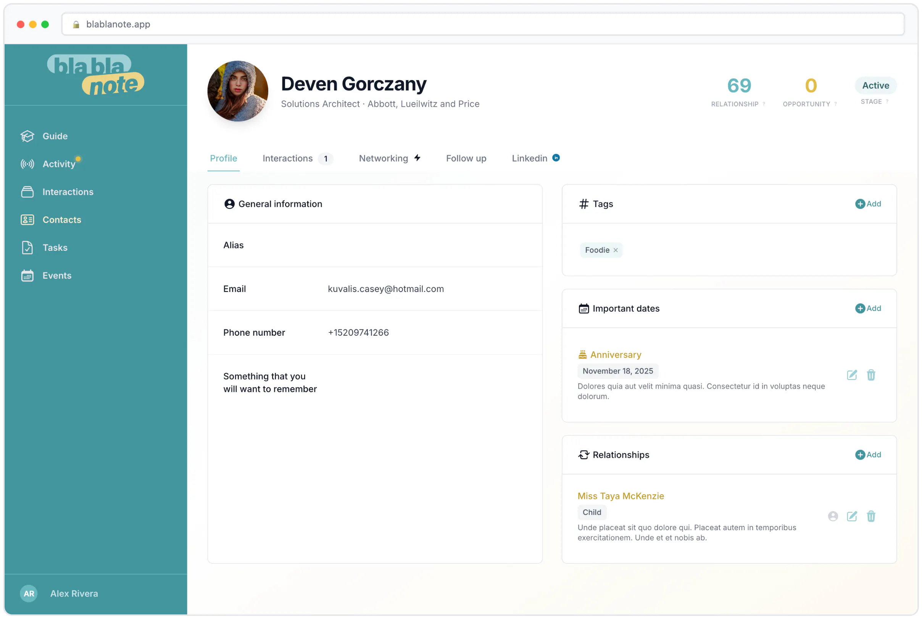
Task: Delete the Miss Taya McKenzie relationship
Action: click(871, 516)
